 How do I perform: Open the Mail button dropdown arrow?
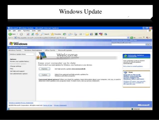[72, 34]
